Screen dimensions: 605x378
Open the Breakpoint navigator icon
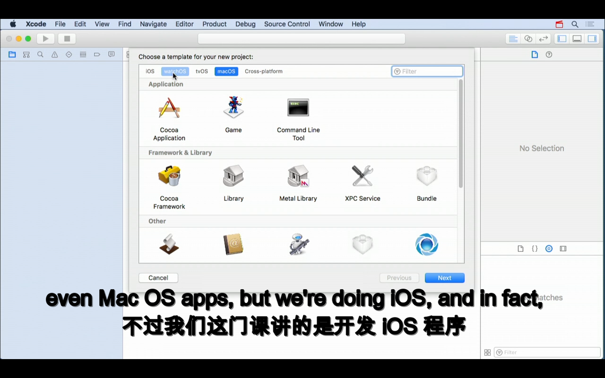point(97,55)
